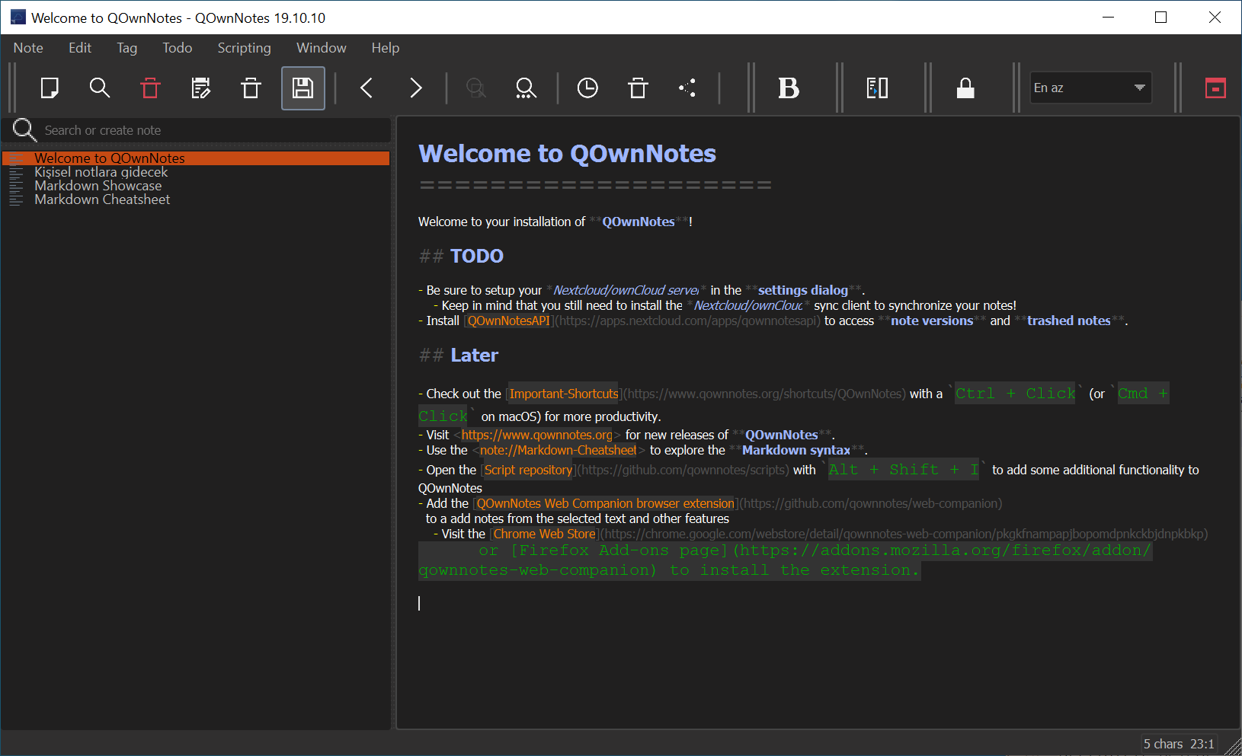Click the Search or create note field
Image resolution: width=1242 pixels, height=756 pixels.
tap(215, 130)
